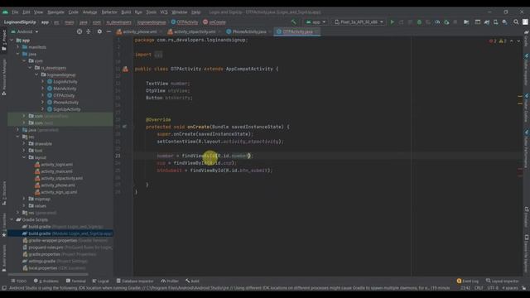This screenshot has width=530, height=298.
Task: Open the VCS menu
Action: click(164, 12)
